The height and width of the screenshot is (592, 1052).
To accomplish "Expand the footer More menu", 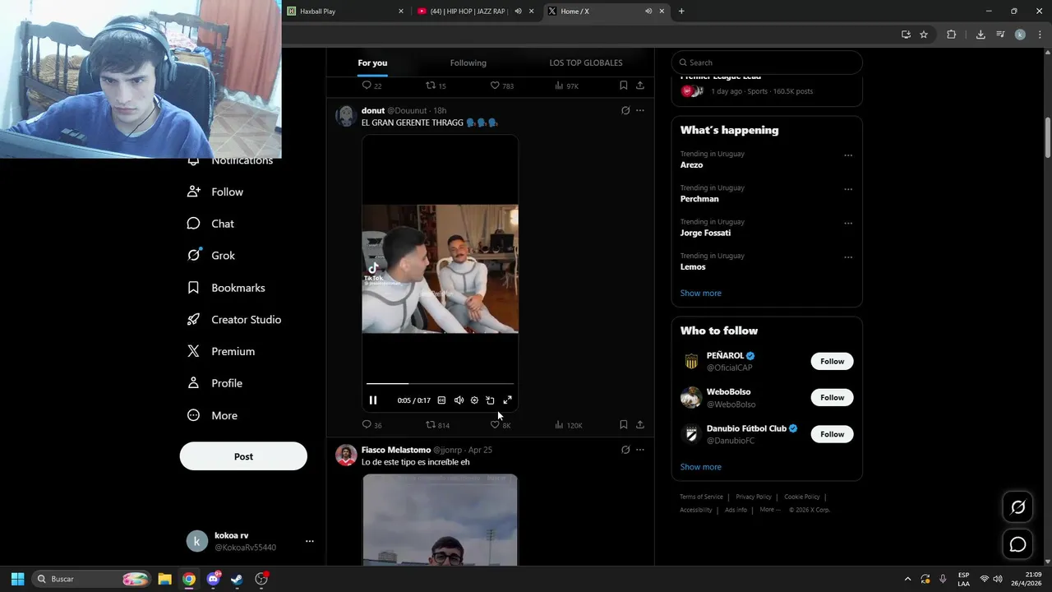I will (x=770, y=510).
